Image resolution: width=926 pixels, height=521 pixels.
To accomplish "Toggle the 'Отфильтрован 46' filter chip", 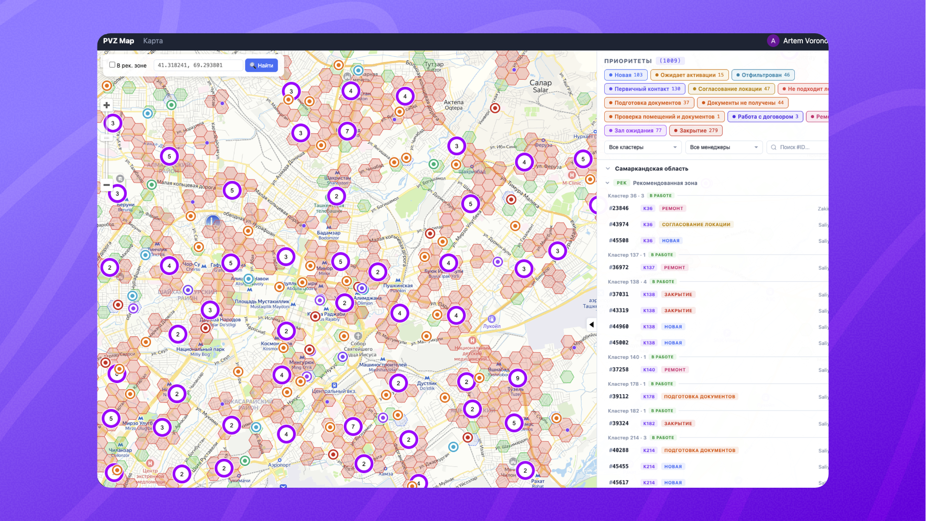I will pyautogui.click(x=763, y=75).
